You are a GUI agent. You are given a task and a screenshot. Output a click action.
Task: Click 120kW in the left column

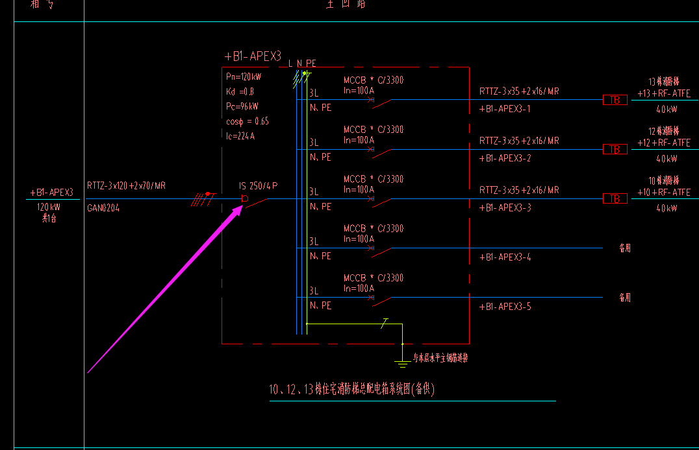click(x=48, y=207)
